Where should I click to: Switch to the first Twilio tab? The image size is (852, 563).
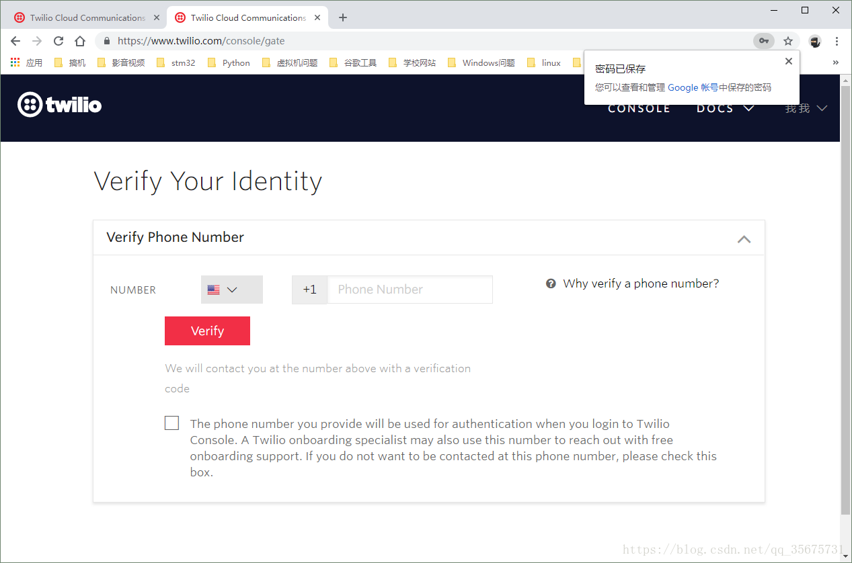tap(86, 17)
